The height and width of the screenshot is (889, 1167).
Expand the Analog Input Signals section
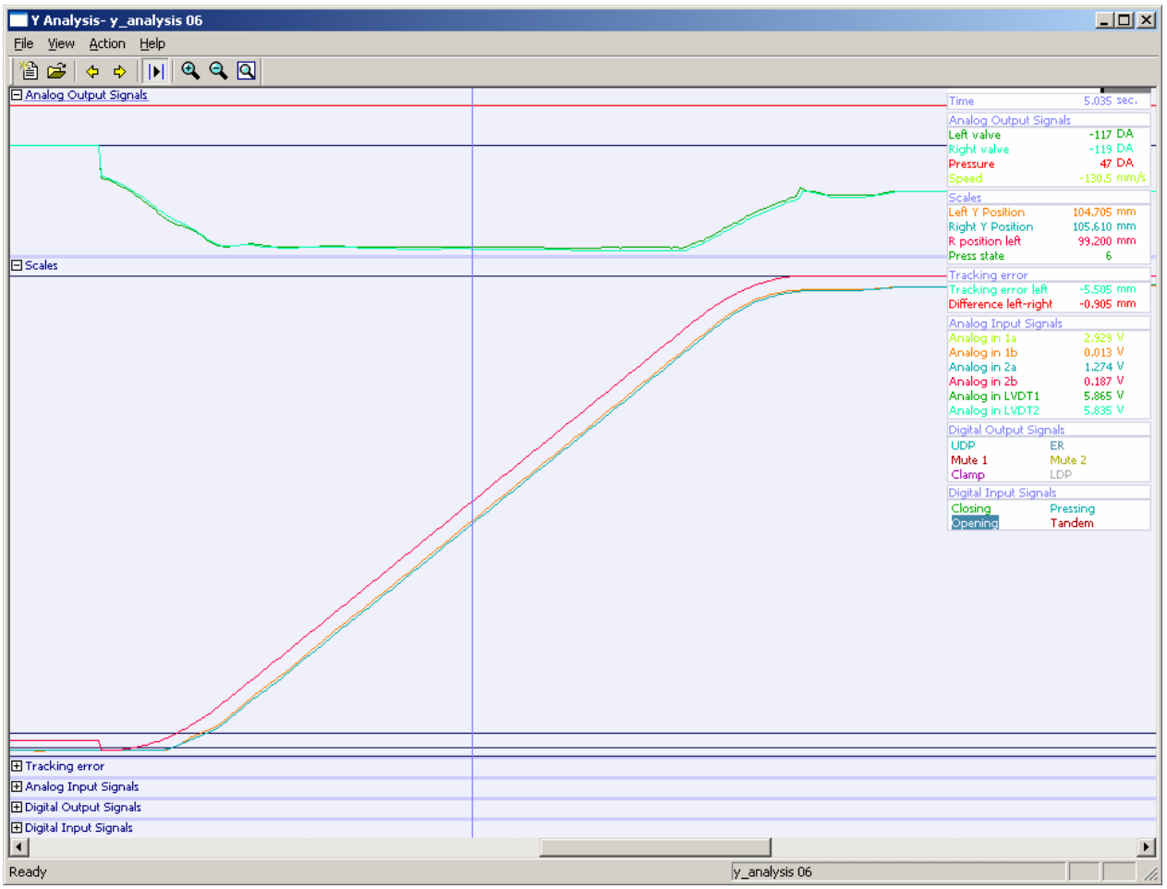(17, 786)
